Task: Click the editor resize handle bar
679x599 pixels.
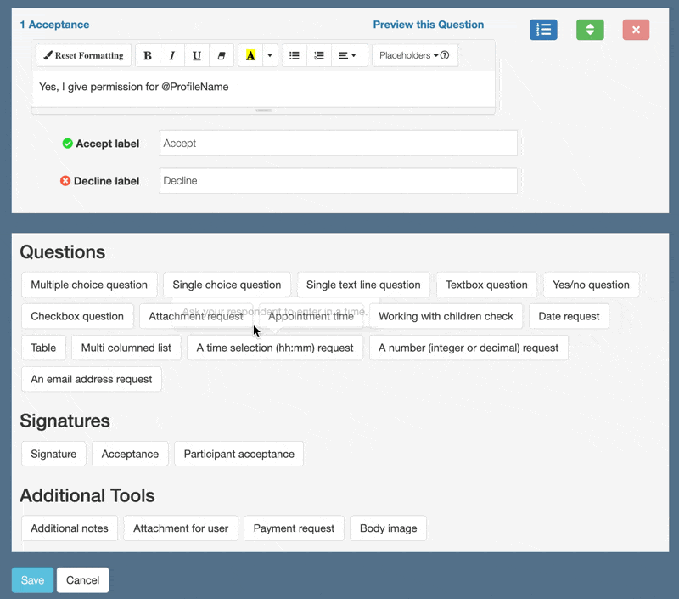Action: tap(264, 110)
